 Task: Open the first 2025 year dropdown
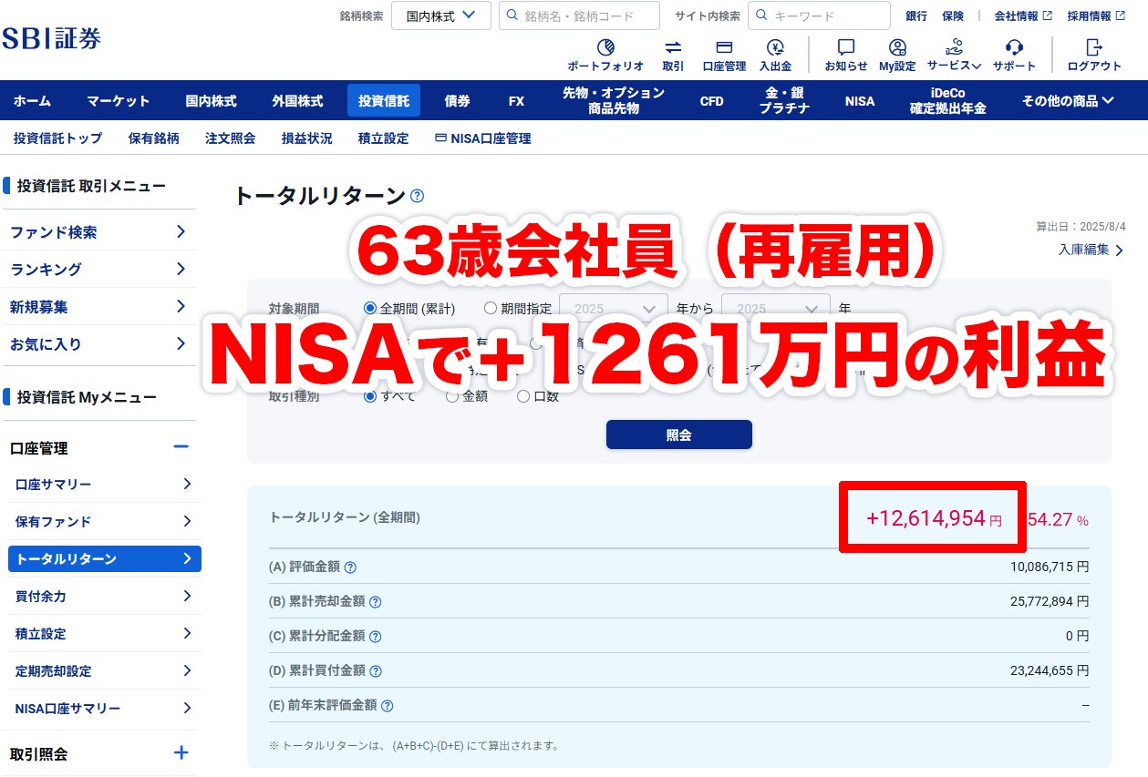coord(611,308)
